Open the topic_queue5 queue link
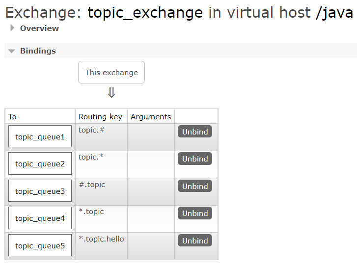The height and width of the screenshot is (269, 357). pos(40,246)
